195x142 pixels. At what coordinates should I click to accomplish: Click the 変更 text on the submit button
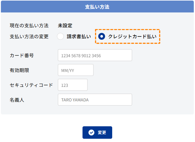pyautogui.click(x=102, y=133)
